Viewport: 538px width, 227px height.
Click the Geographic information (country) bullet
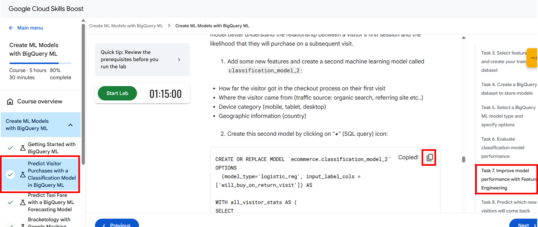[262, 116]
